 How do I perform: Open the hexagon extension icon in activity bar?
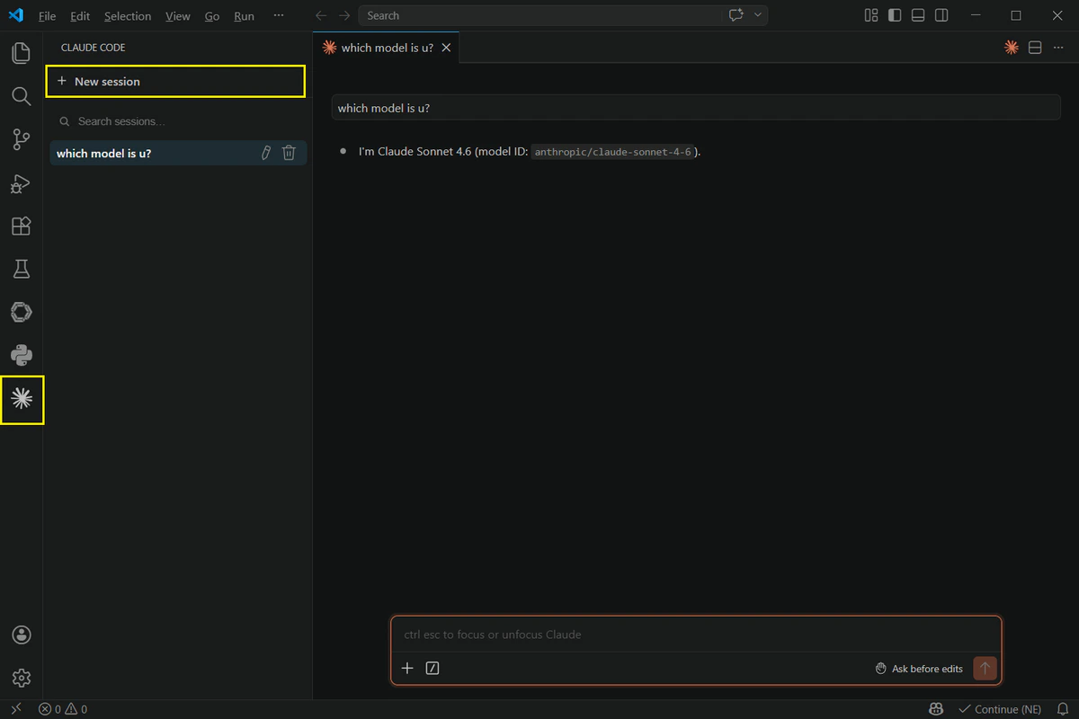coord(22,312)
